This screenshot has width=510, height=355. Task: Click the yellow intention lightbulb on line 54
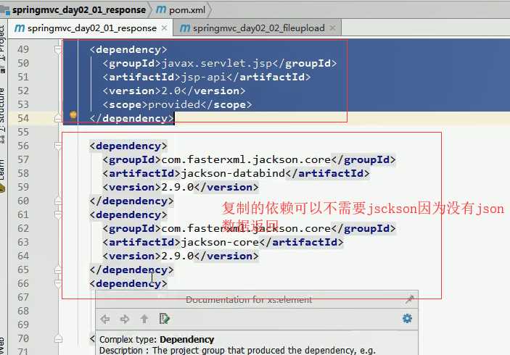[x=73, y=115]
